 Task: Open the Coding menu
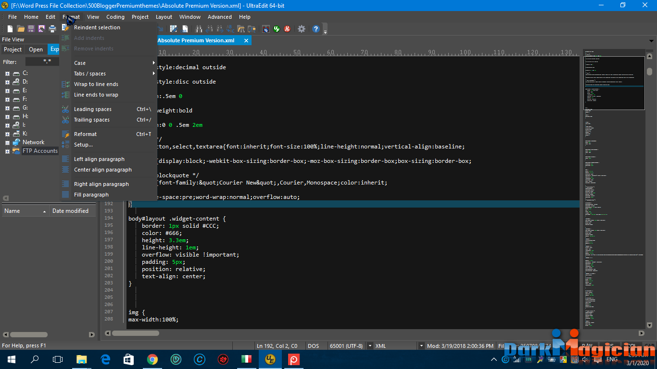(x=115, y=17)
